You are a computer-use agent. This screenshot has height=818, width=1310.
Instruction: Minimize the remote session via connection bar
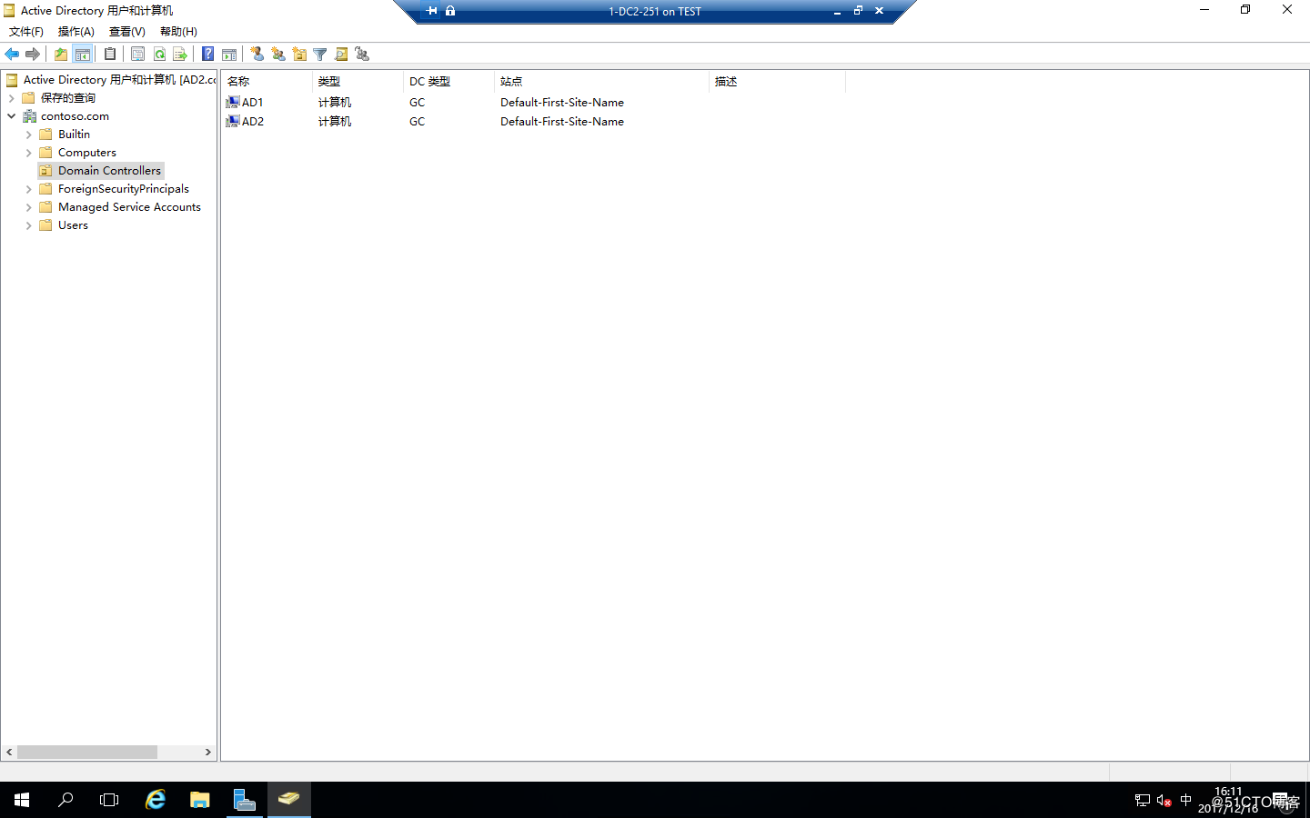837,11
